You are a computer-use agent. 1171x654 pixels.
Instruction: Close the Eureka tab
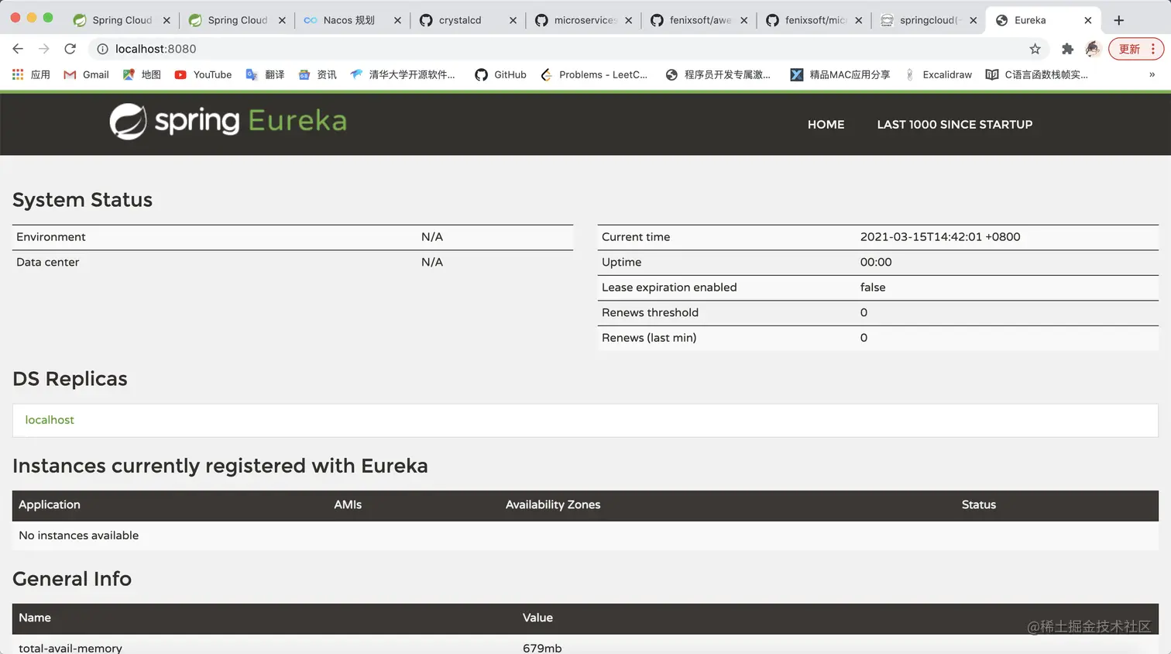pos(1087,20)
